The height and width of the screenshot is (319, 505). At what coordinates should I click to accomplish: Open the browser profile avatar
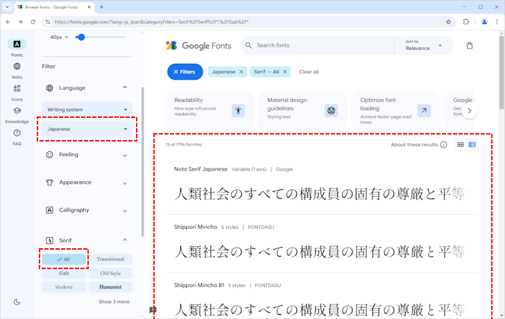[x=484, y=22]
